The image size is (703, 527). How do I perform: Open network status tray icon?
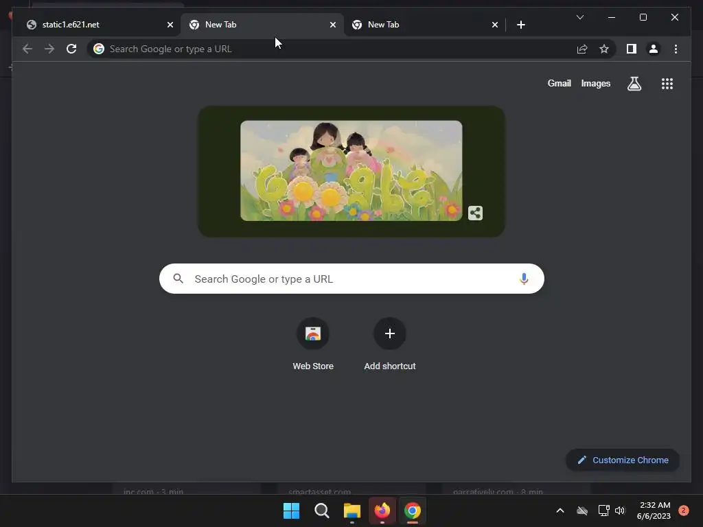(x=603, y=511)
